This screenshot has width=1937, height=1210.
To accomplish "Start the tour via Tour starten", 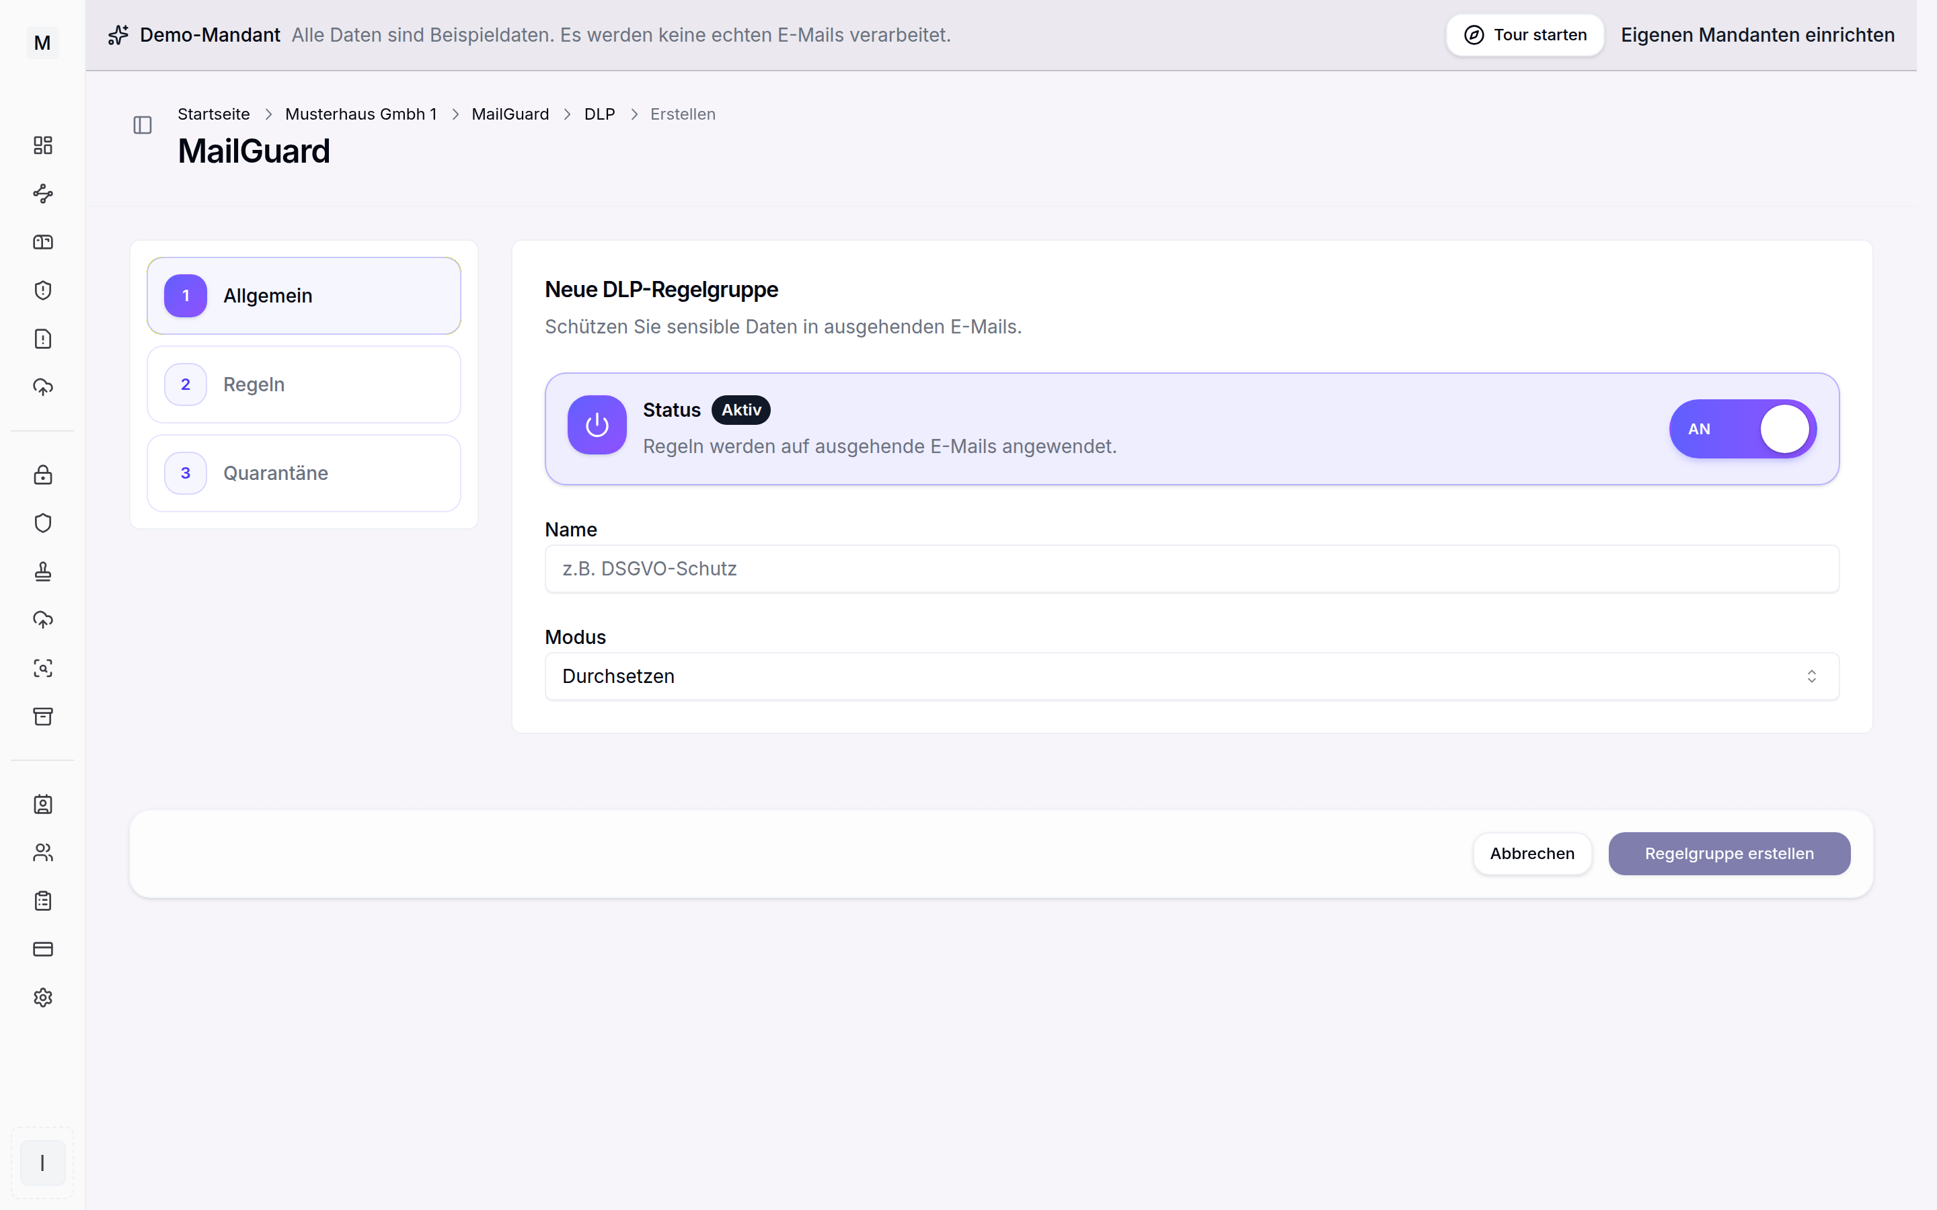I will (1525, 35).
